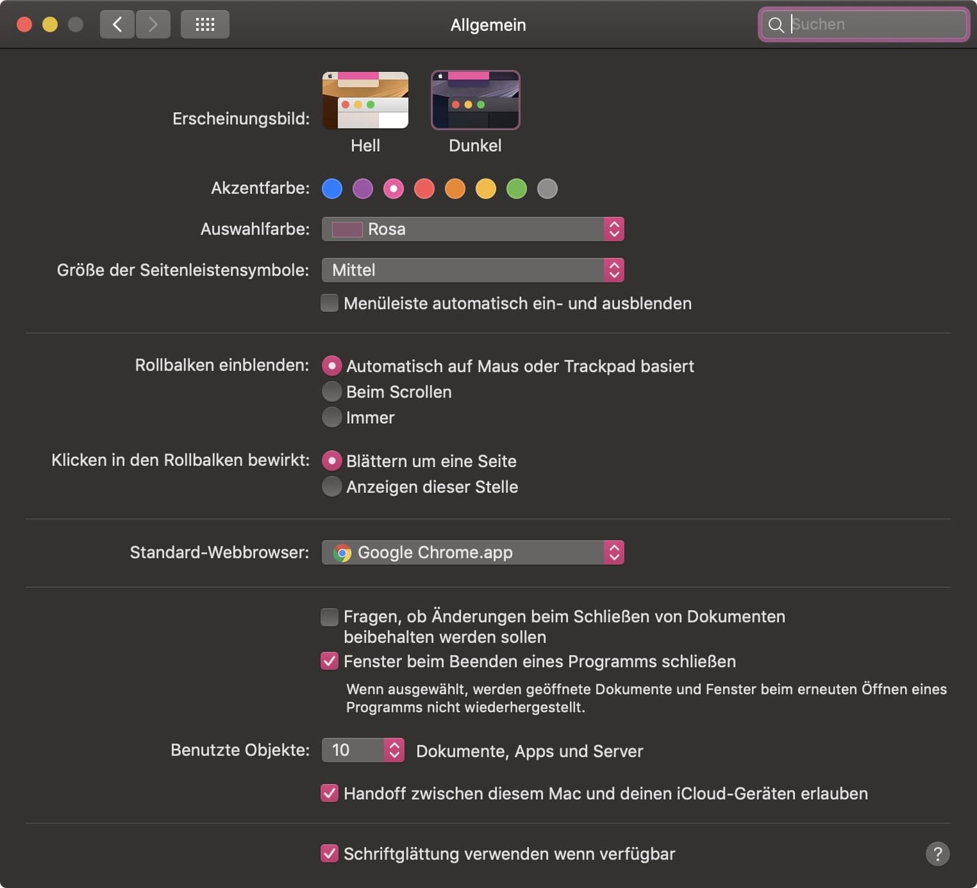
Task: Open the Auswahlfarbe Rosa dropdown
Action: click(472, 229)
